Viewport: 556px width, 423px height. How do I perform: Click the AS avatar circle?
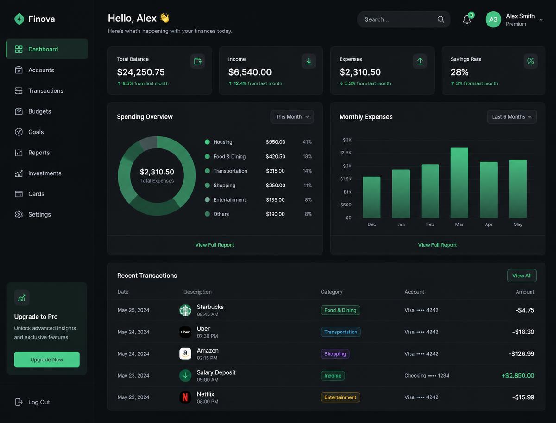493,19
